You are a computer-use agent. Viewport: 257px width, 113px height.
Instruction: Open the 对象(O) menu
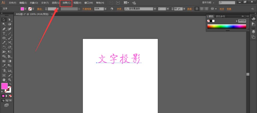click(x=34, y=3)
